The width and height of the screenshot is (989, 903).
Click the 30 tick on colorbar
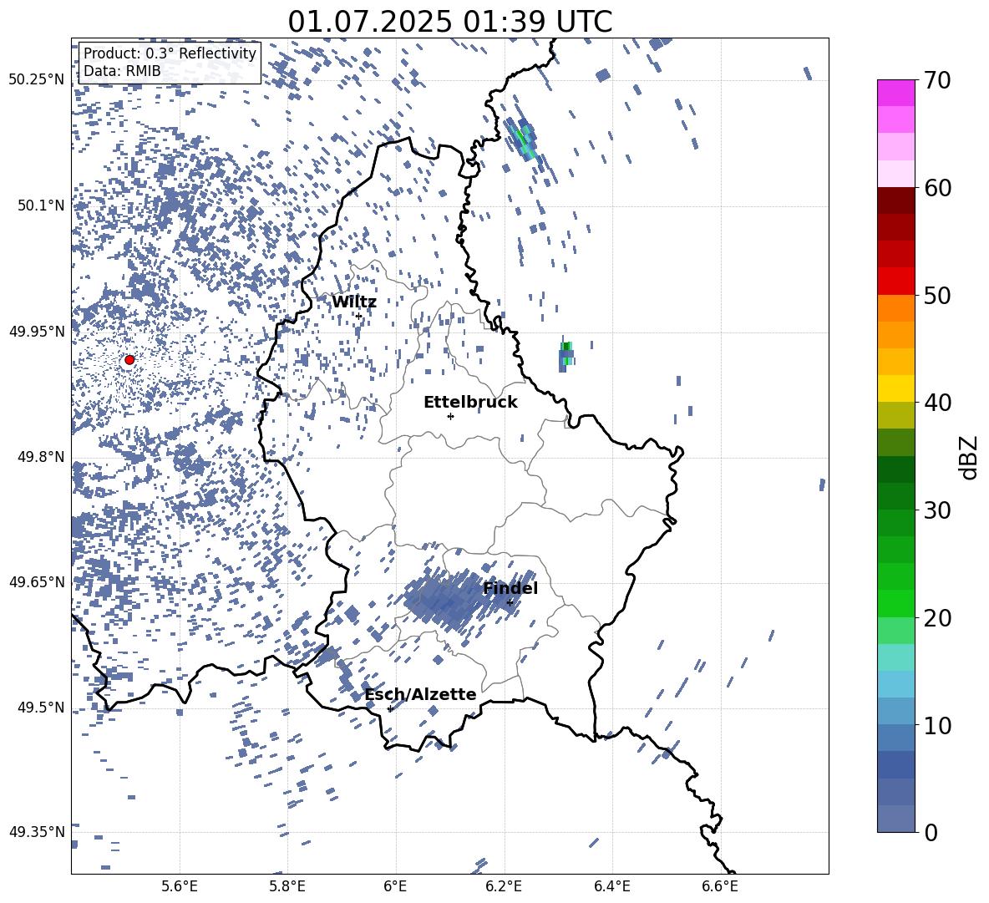937,510
